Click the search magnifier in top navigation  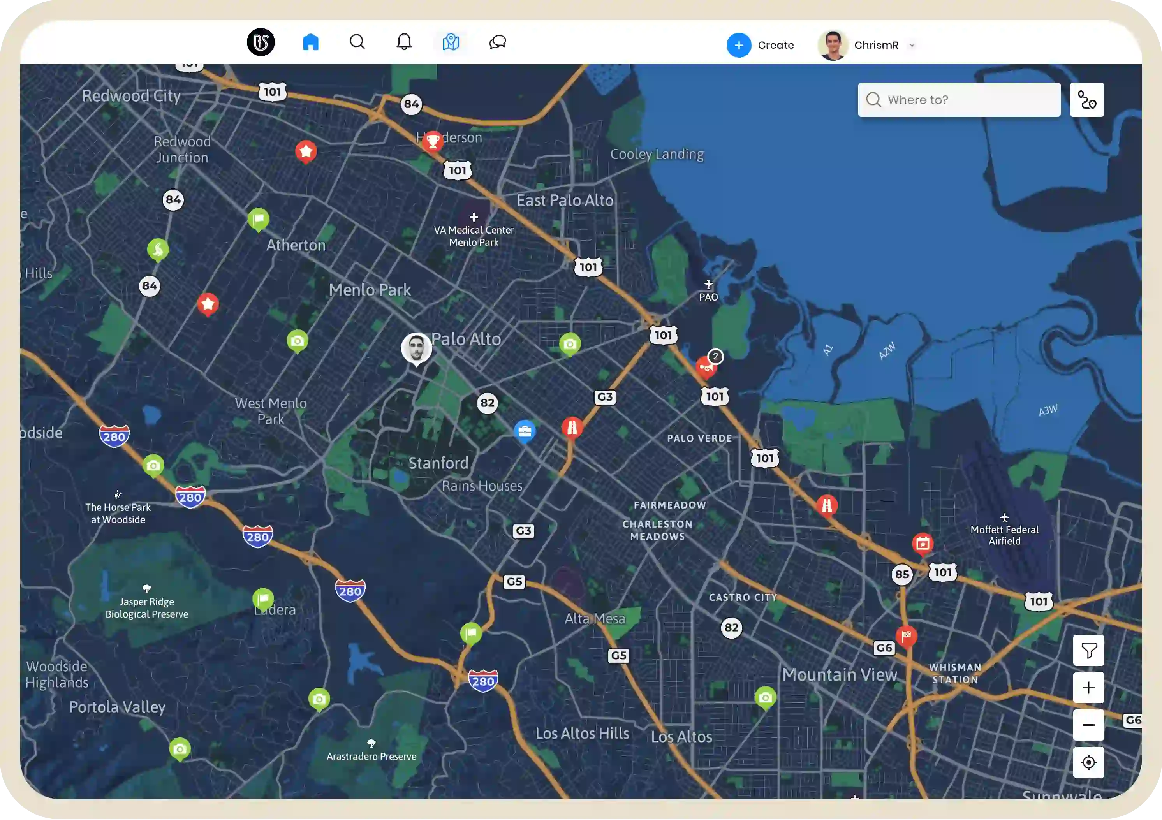point(357,42)
